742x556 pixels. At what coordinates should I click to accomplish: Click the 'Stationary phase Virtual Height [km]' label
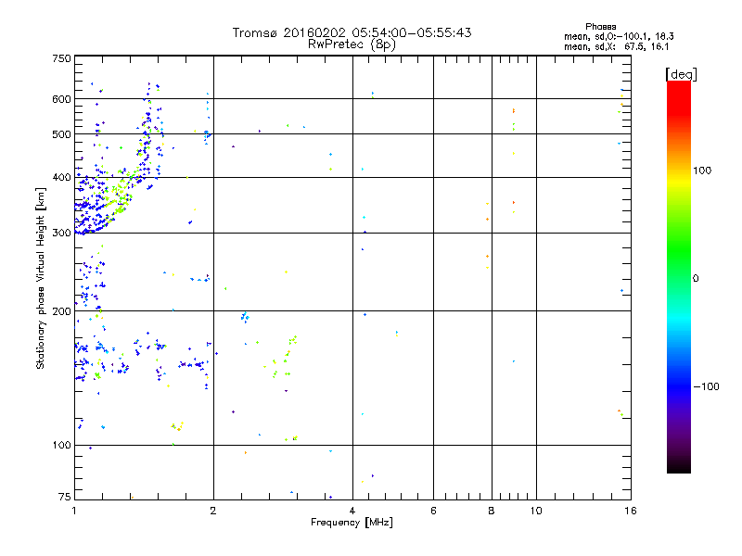pyautogui.click(x=41, y=278)
